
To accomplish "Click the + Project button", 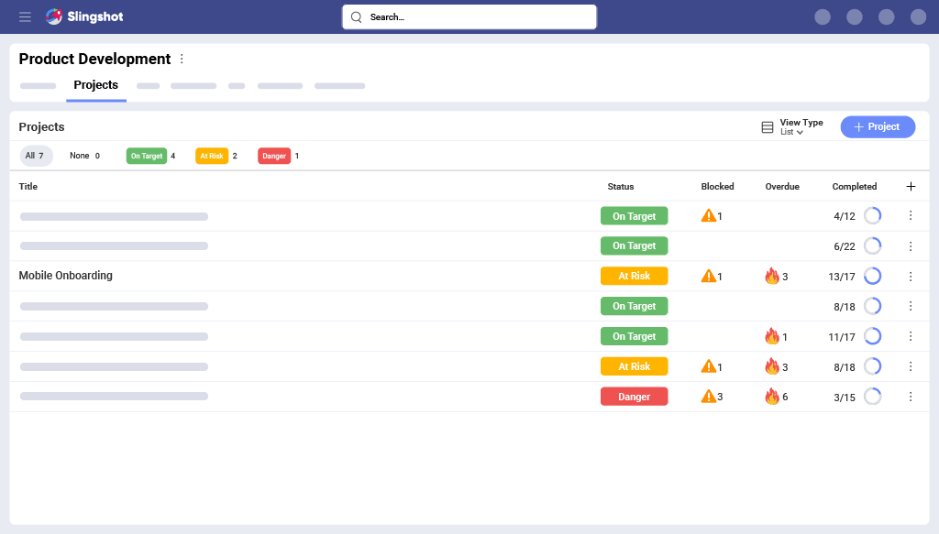I will [877, 126].
